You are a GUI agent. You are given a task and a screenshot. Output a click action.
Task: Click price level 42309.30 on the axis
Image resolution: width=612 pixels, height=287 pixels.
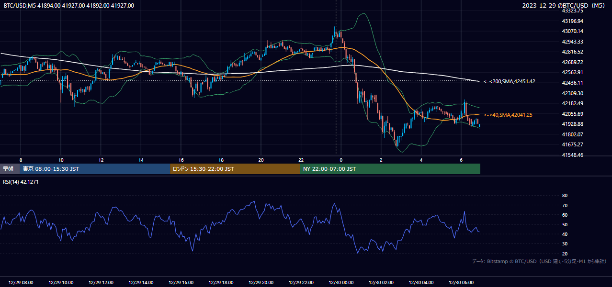tap(572, 93)
